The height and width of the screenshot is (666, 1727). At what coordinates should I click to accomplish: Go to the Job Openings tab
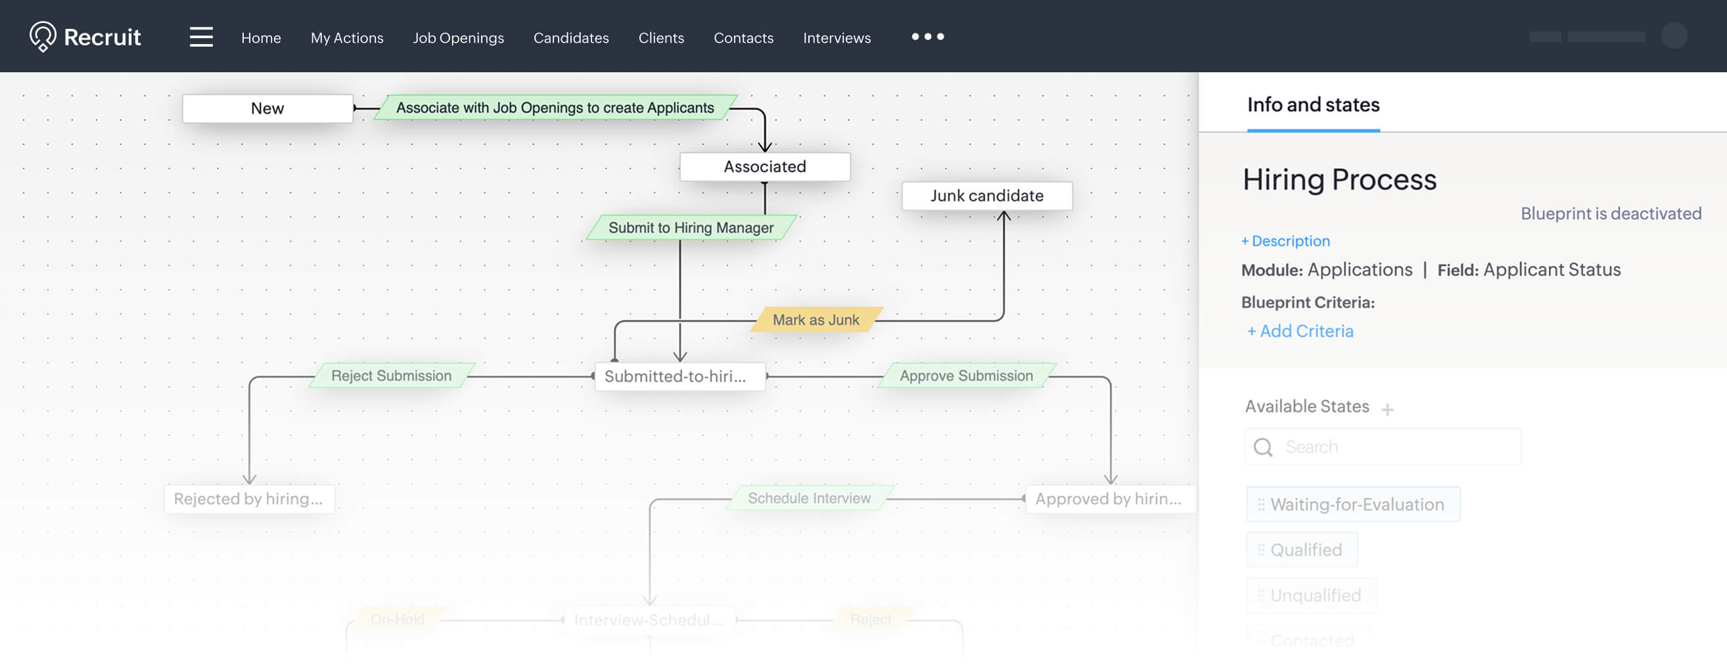[x=458, y=38]
